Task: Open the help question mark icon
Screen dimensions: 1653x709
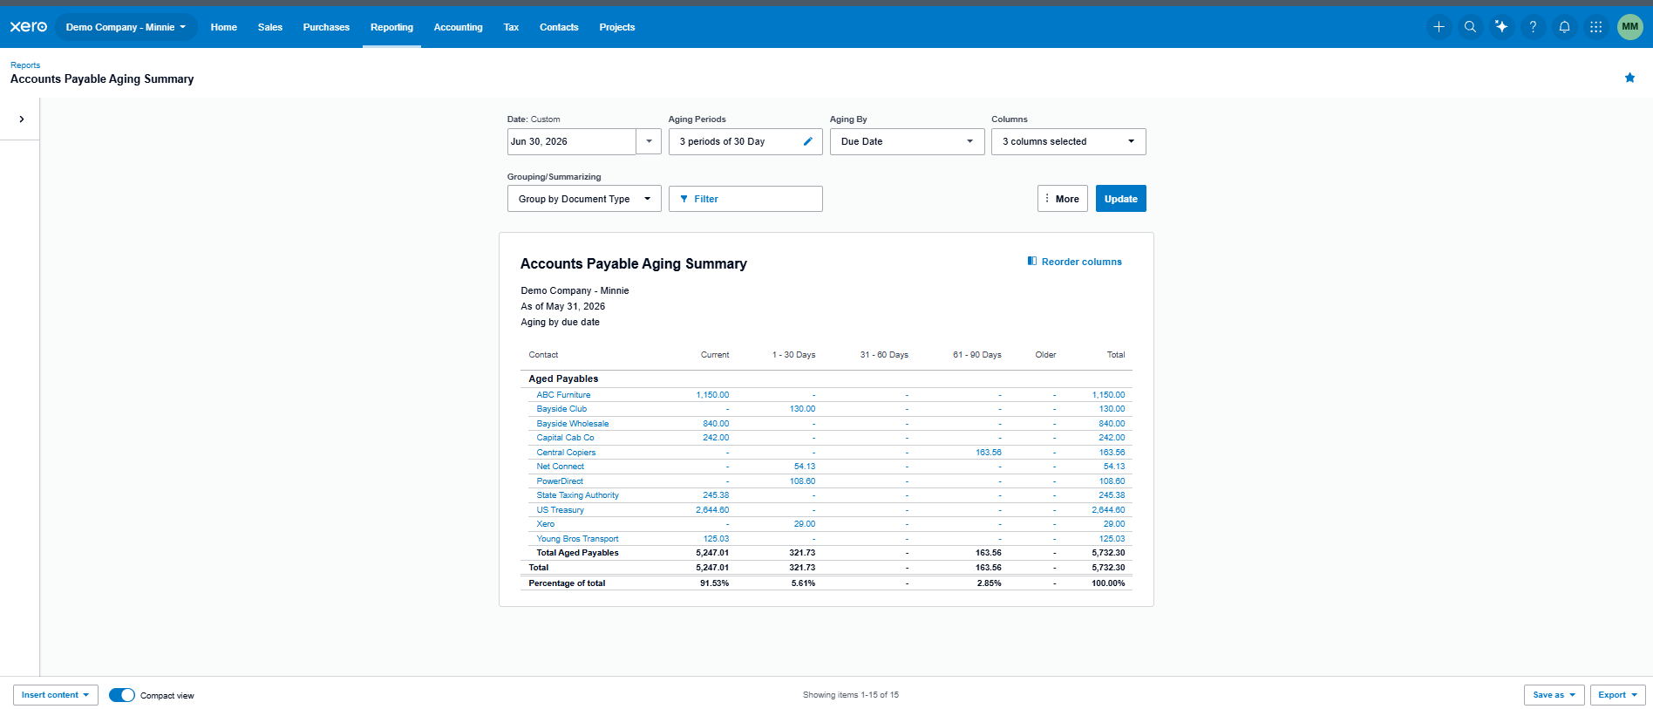Action: [x=1533, y=27]
